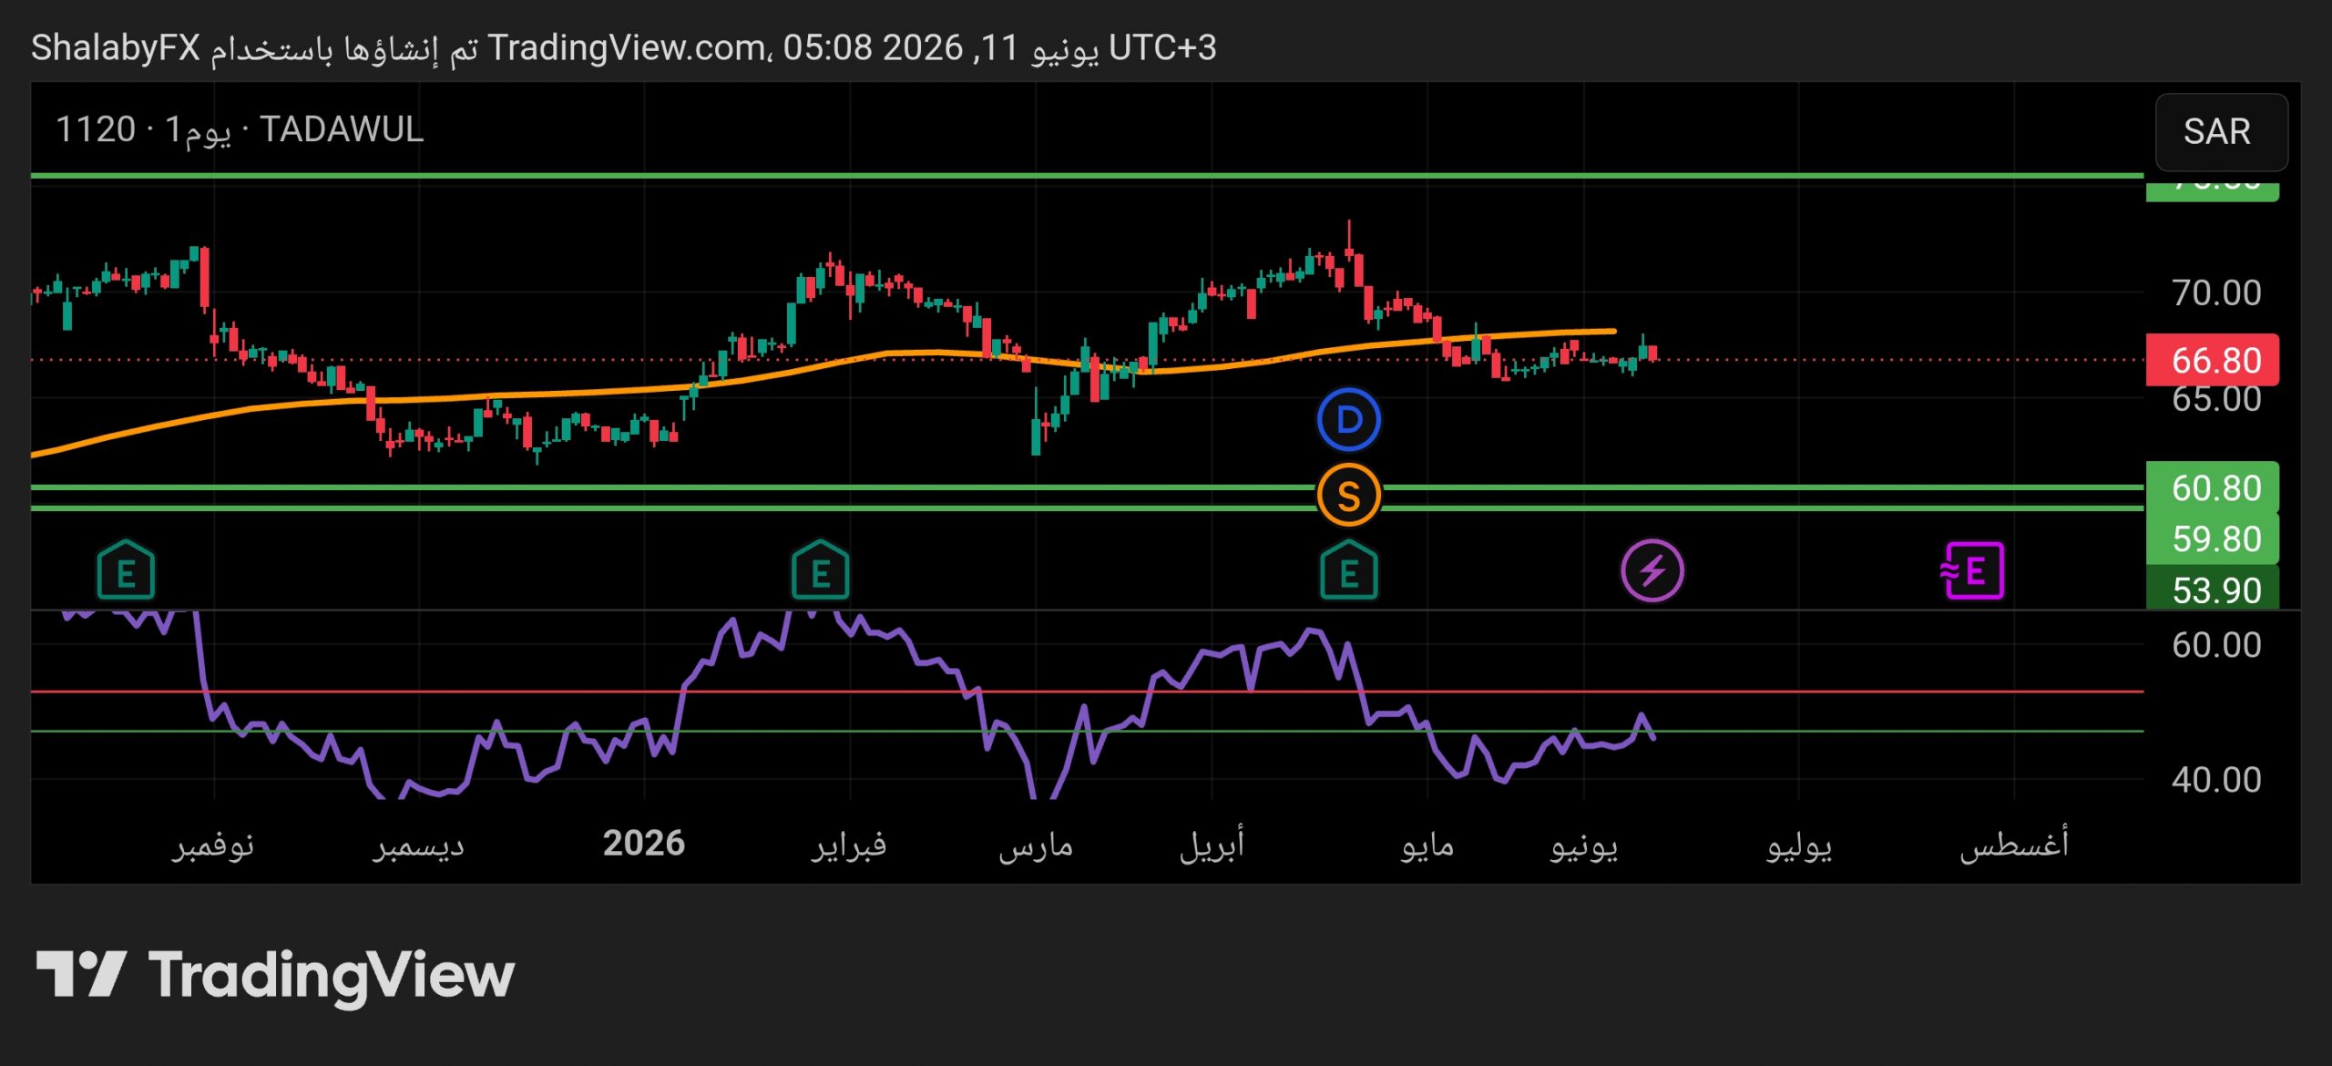Click the يونيو month label on time axis
Image resolution: width=2332 pixels, height=1066 pixels.
click(1584, 846)
